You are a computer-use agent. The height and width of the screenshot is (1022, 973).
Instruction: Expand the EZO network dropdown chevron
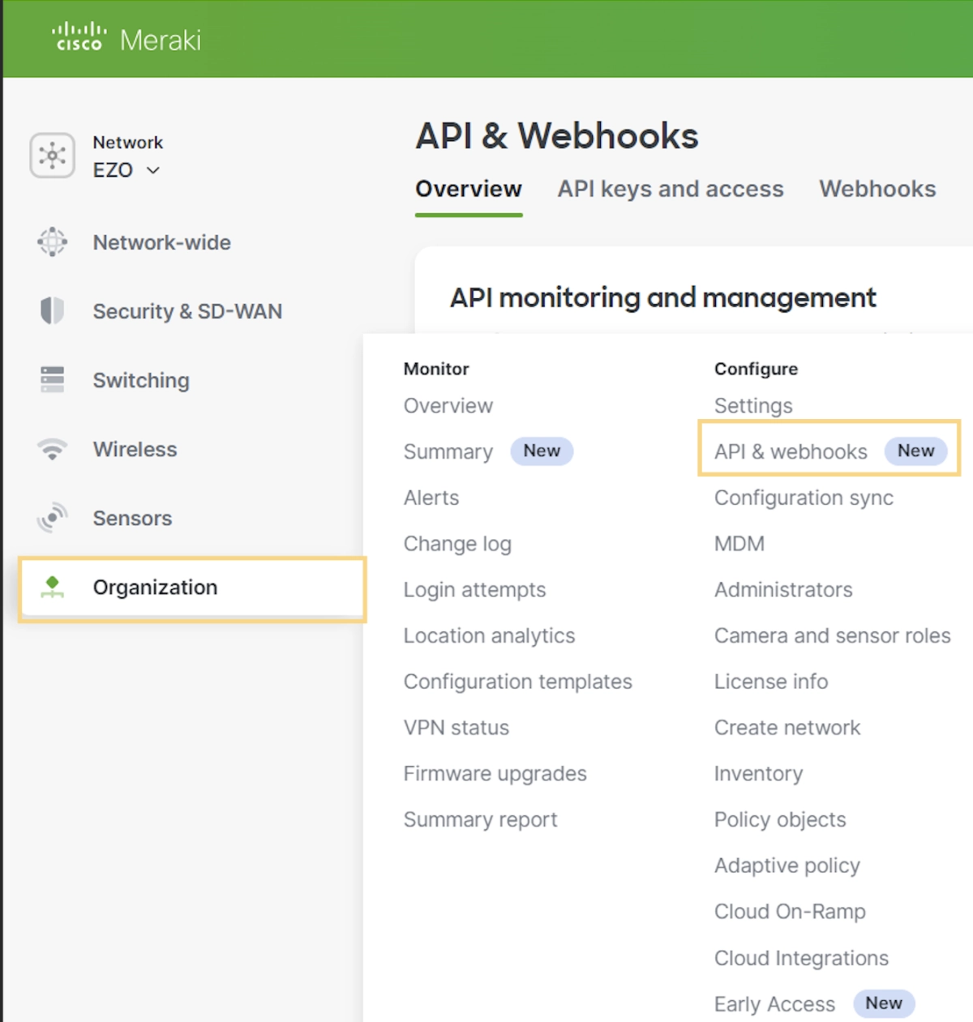pos(153,170)
